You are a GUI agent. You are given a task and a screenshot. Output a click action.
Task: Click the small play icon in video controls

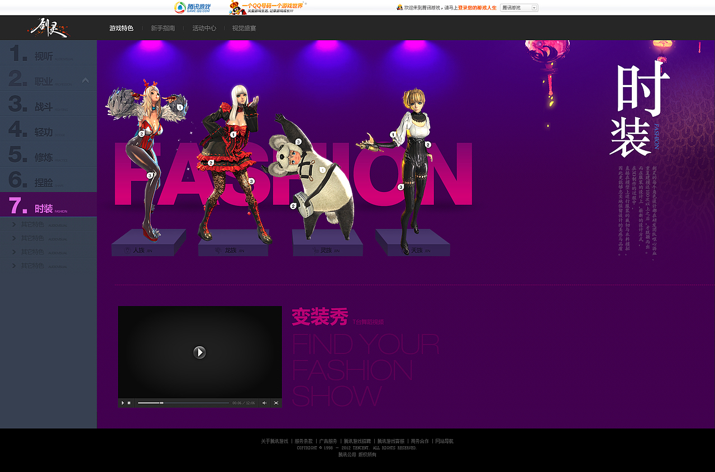122,403
